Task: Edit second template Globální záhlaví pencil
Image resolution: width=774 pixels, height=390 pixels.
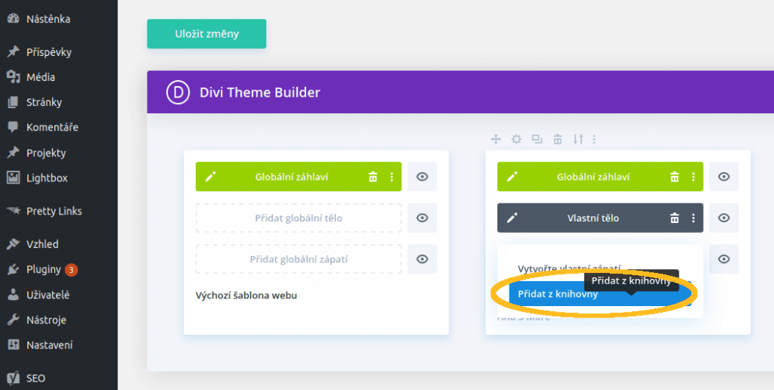Action: (x=512, y=177)
